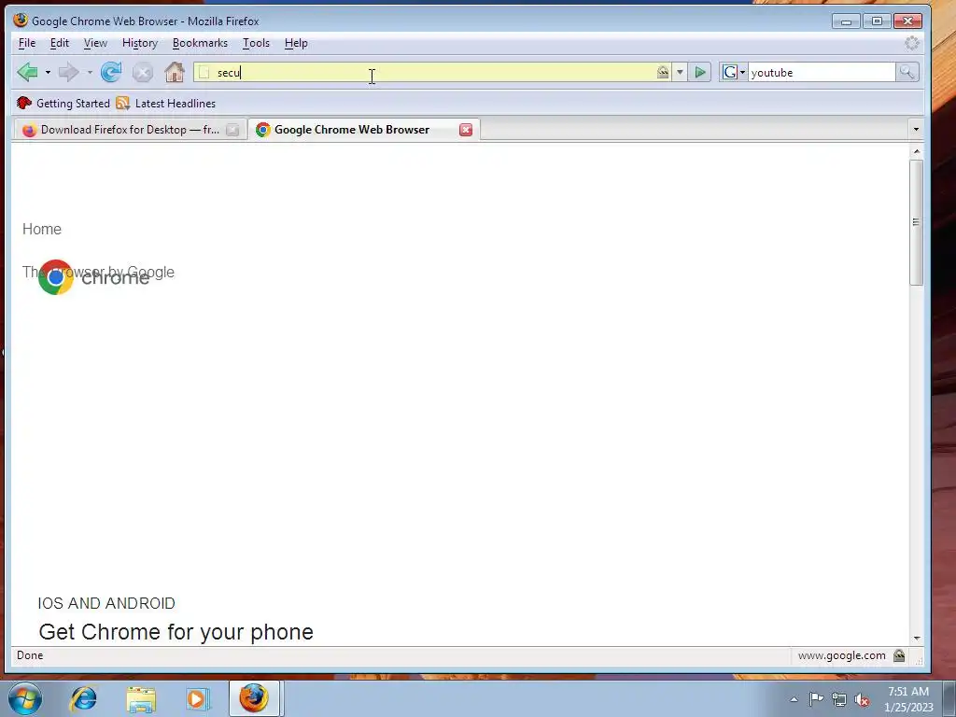The height and width of the screenshot is (717, 956).
Task: Click the Firefox icon in title bar
Action: (x=21, y=21)
